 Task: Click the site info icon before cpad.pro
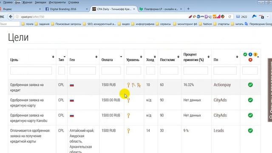click(17, 17)
